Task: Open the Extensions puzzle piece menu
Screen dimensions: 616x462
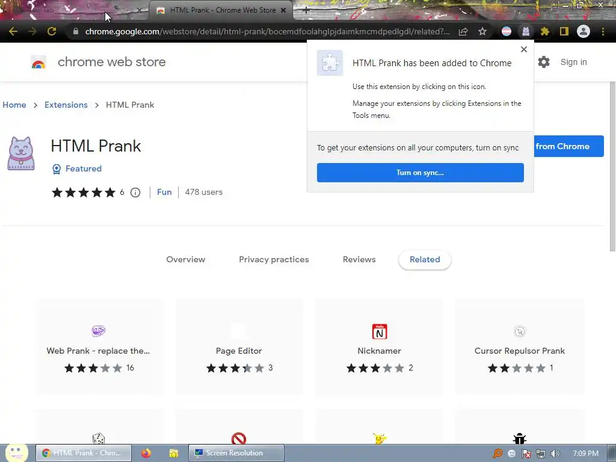Action: point(545,31)
